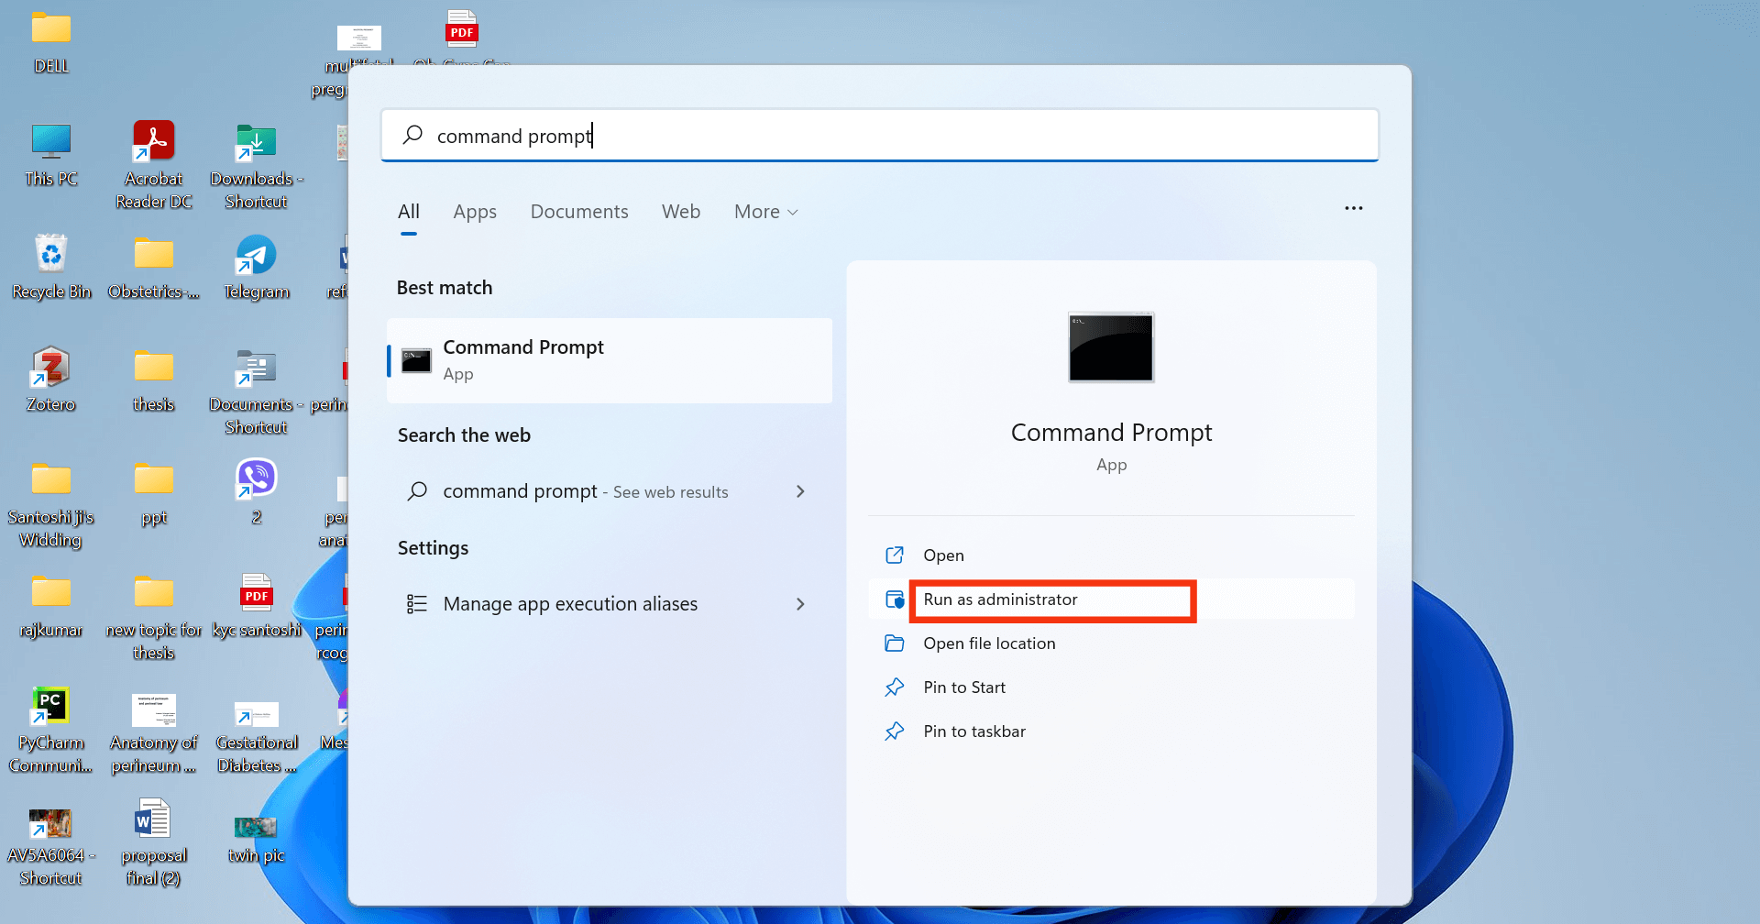This screenshot has height=924, width=1760.
Task: Switch to the Apps search tab
Action: tap(475, 212)
